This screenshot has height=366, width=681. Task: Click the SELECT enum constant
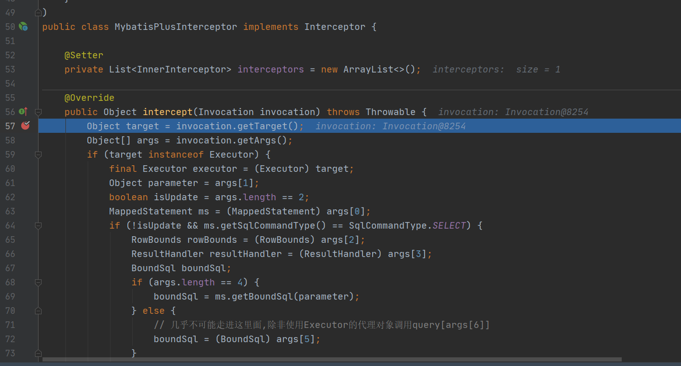point(449,226)
